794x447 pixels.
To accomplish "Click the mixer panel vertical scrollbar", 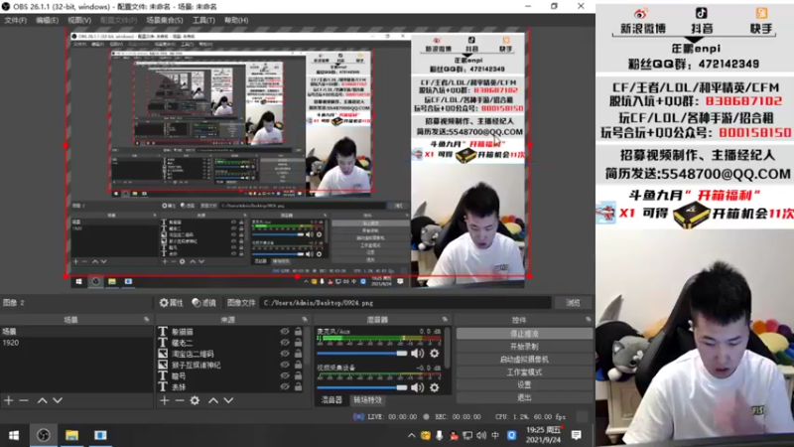I will point(448,348).
